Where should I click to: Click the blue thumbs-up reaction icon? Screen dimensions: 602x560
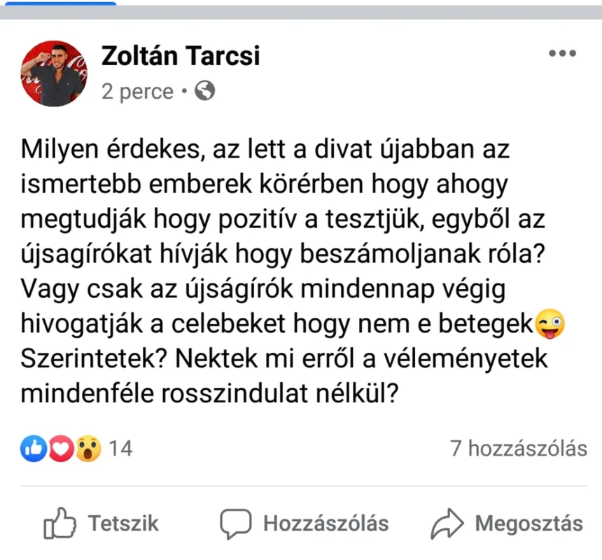point(31,448)
